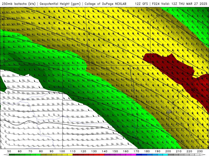Click the legend value '120'
The image size is (209, 156).
83,151
